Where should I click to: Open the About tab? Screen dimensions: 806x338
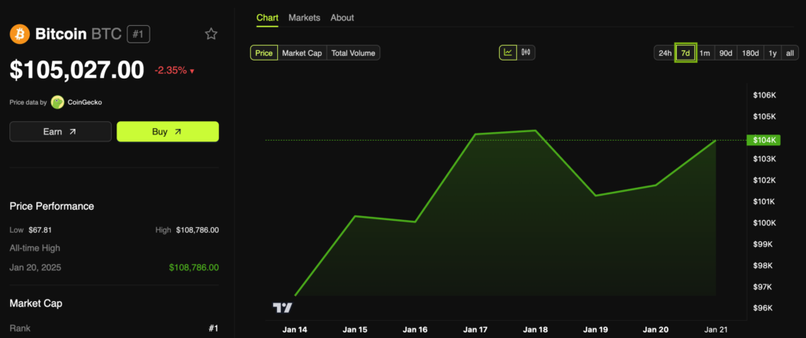(x=342, y=17)
